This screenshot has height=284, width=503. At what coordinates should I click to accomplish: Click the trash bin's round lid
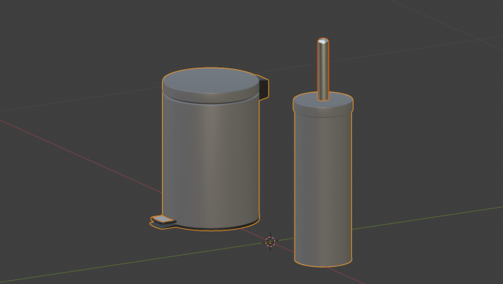tap(211, 86)
